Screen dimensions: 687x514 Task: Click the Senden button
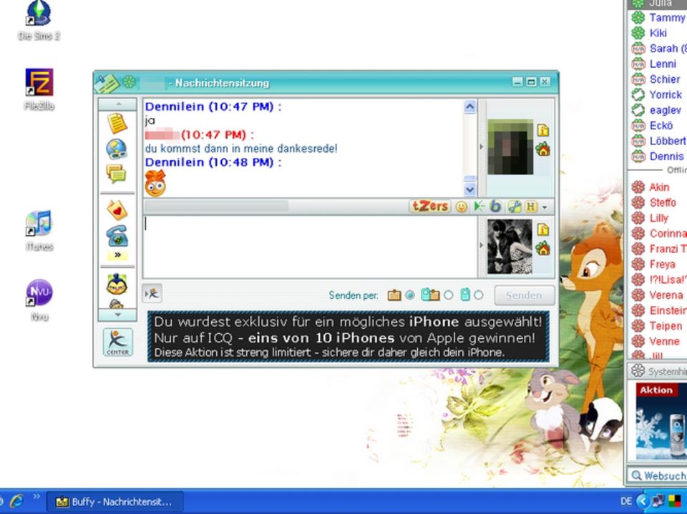pos(523,295)
